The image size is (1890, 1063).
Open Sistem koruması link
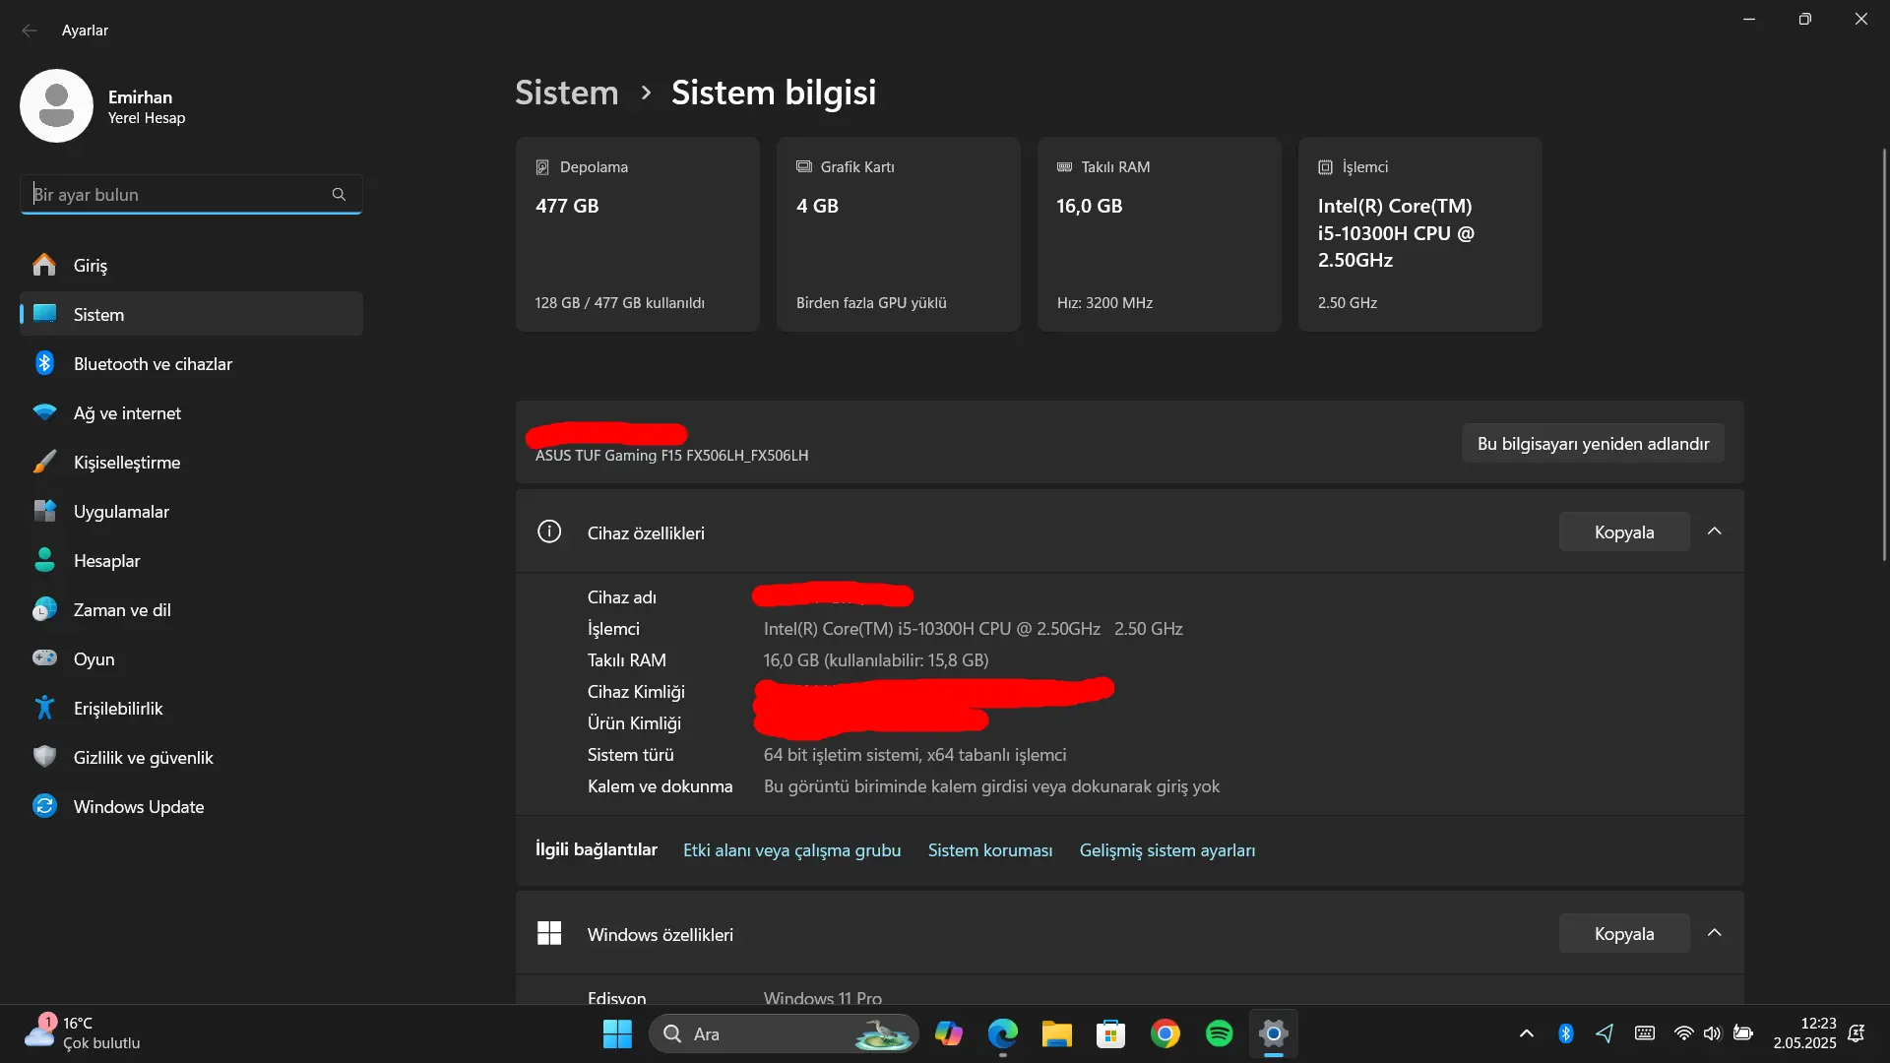pos(989,849)
